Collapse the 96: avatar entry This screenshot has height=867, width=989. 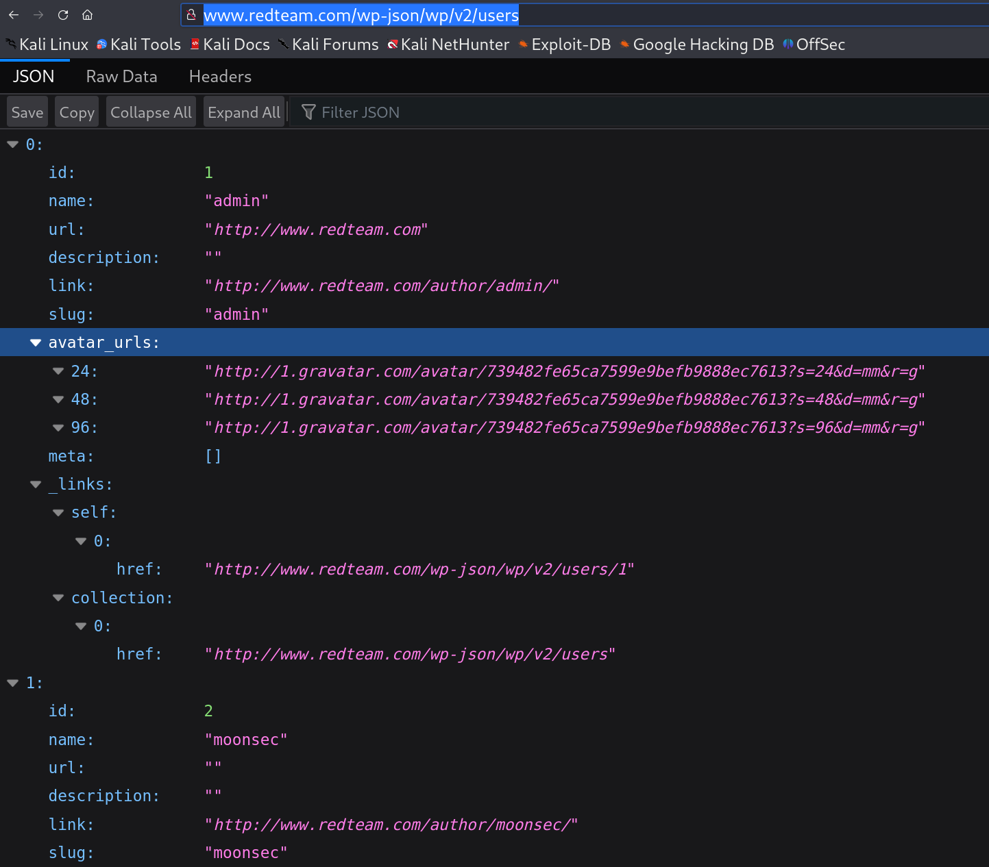point(58,427)
